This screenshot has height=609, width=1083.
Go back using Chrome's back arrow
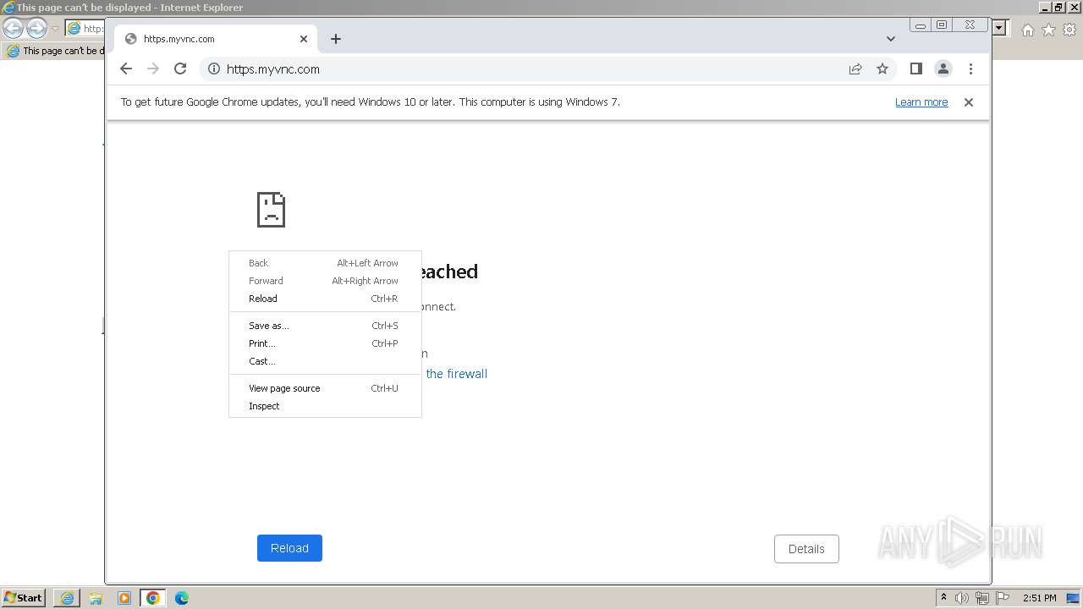(126, 69)
